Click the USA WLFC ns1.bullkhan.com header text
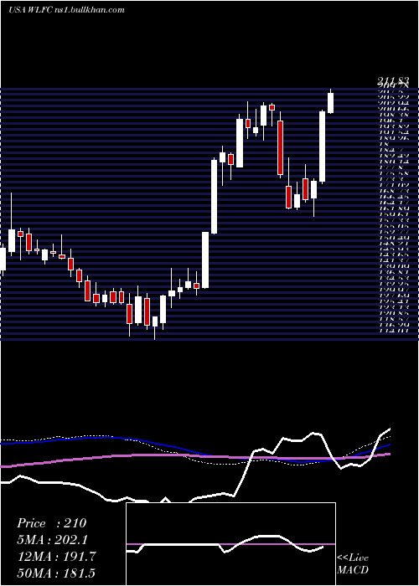 tap(66, 10)
